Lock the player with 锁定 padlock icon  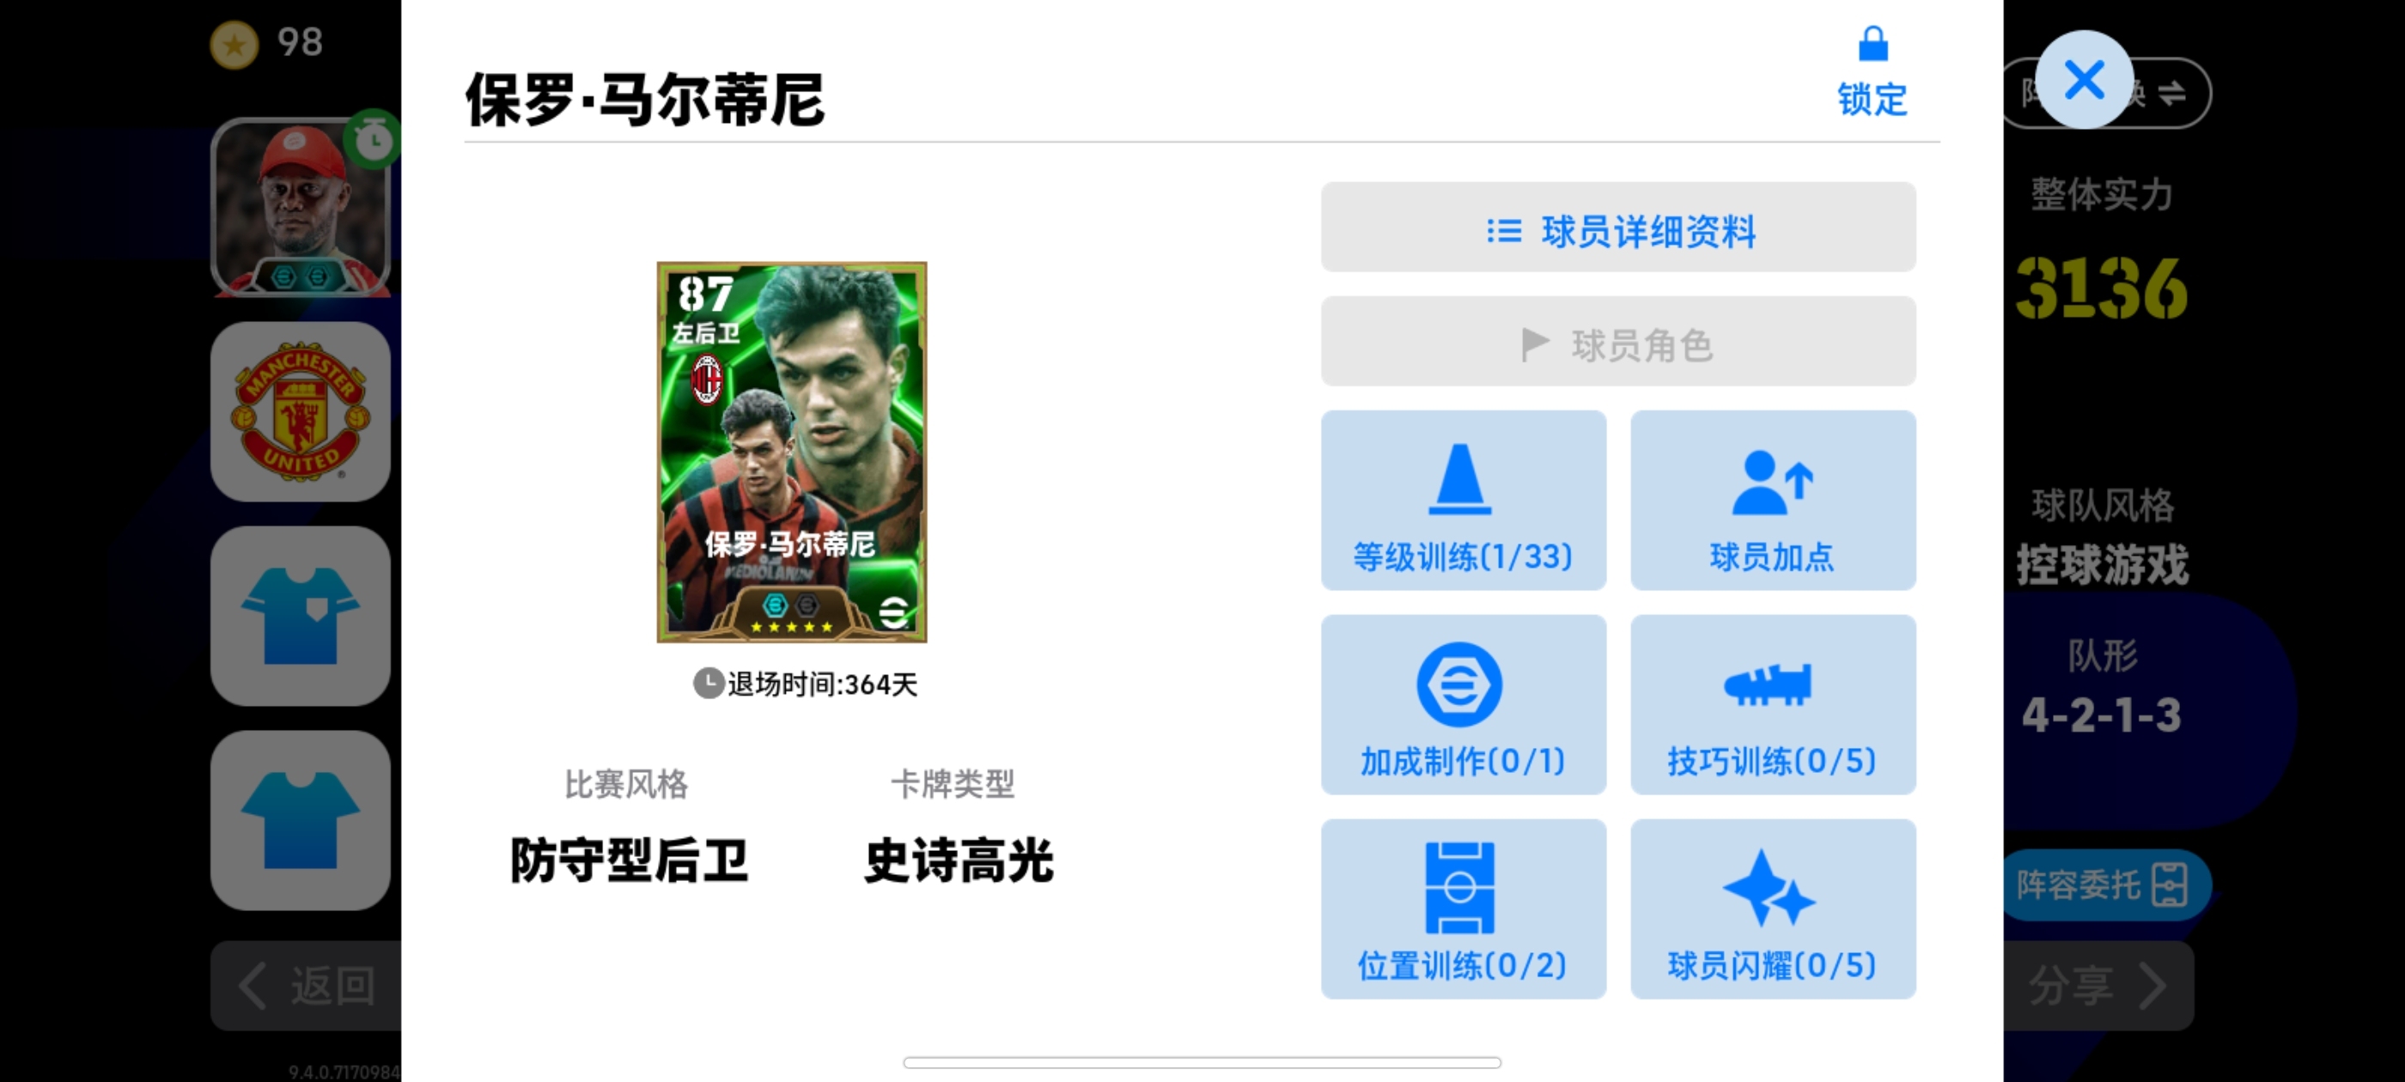(1872, 72)
